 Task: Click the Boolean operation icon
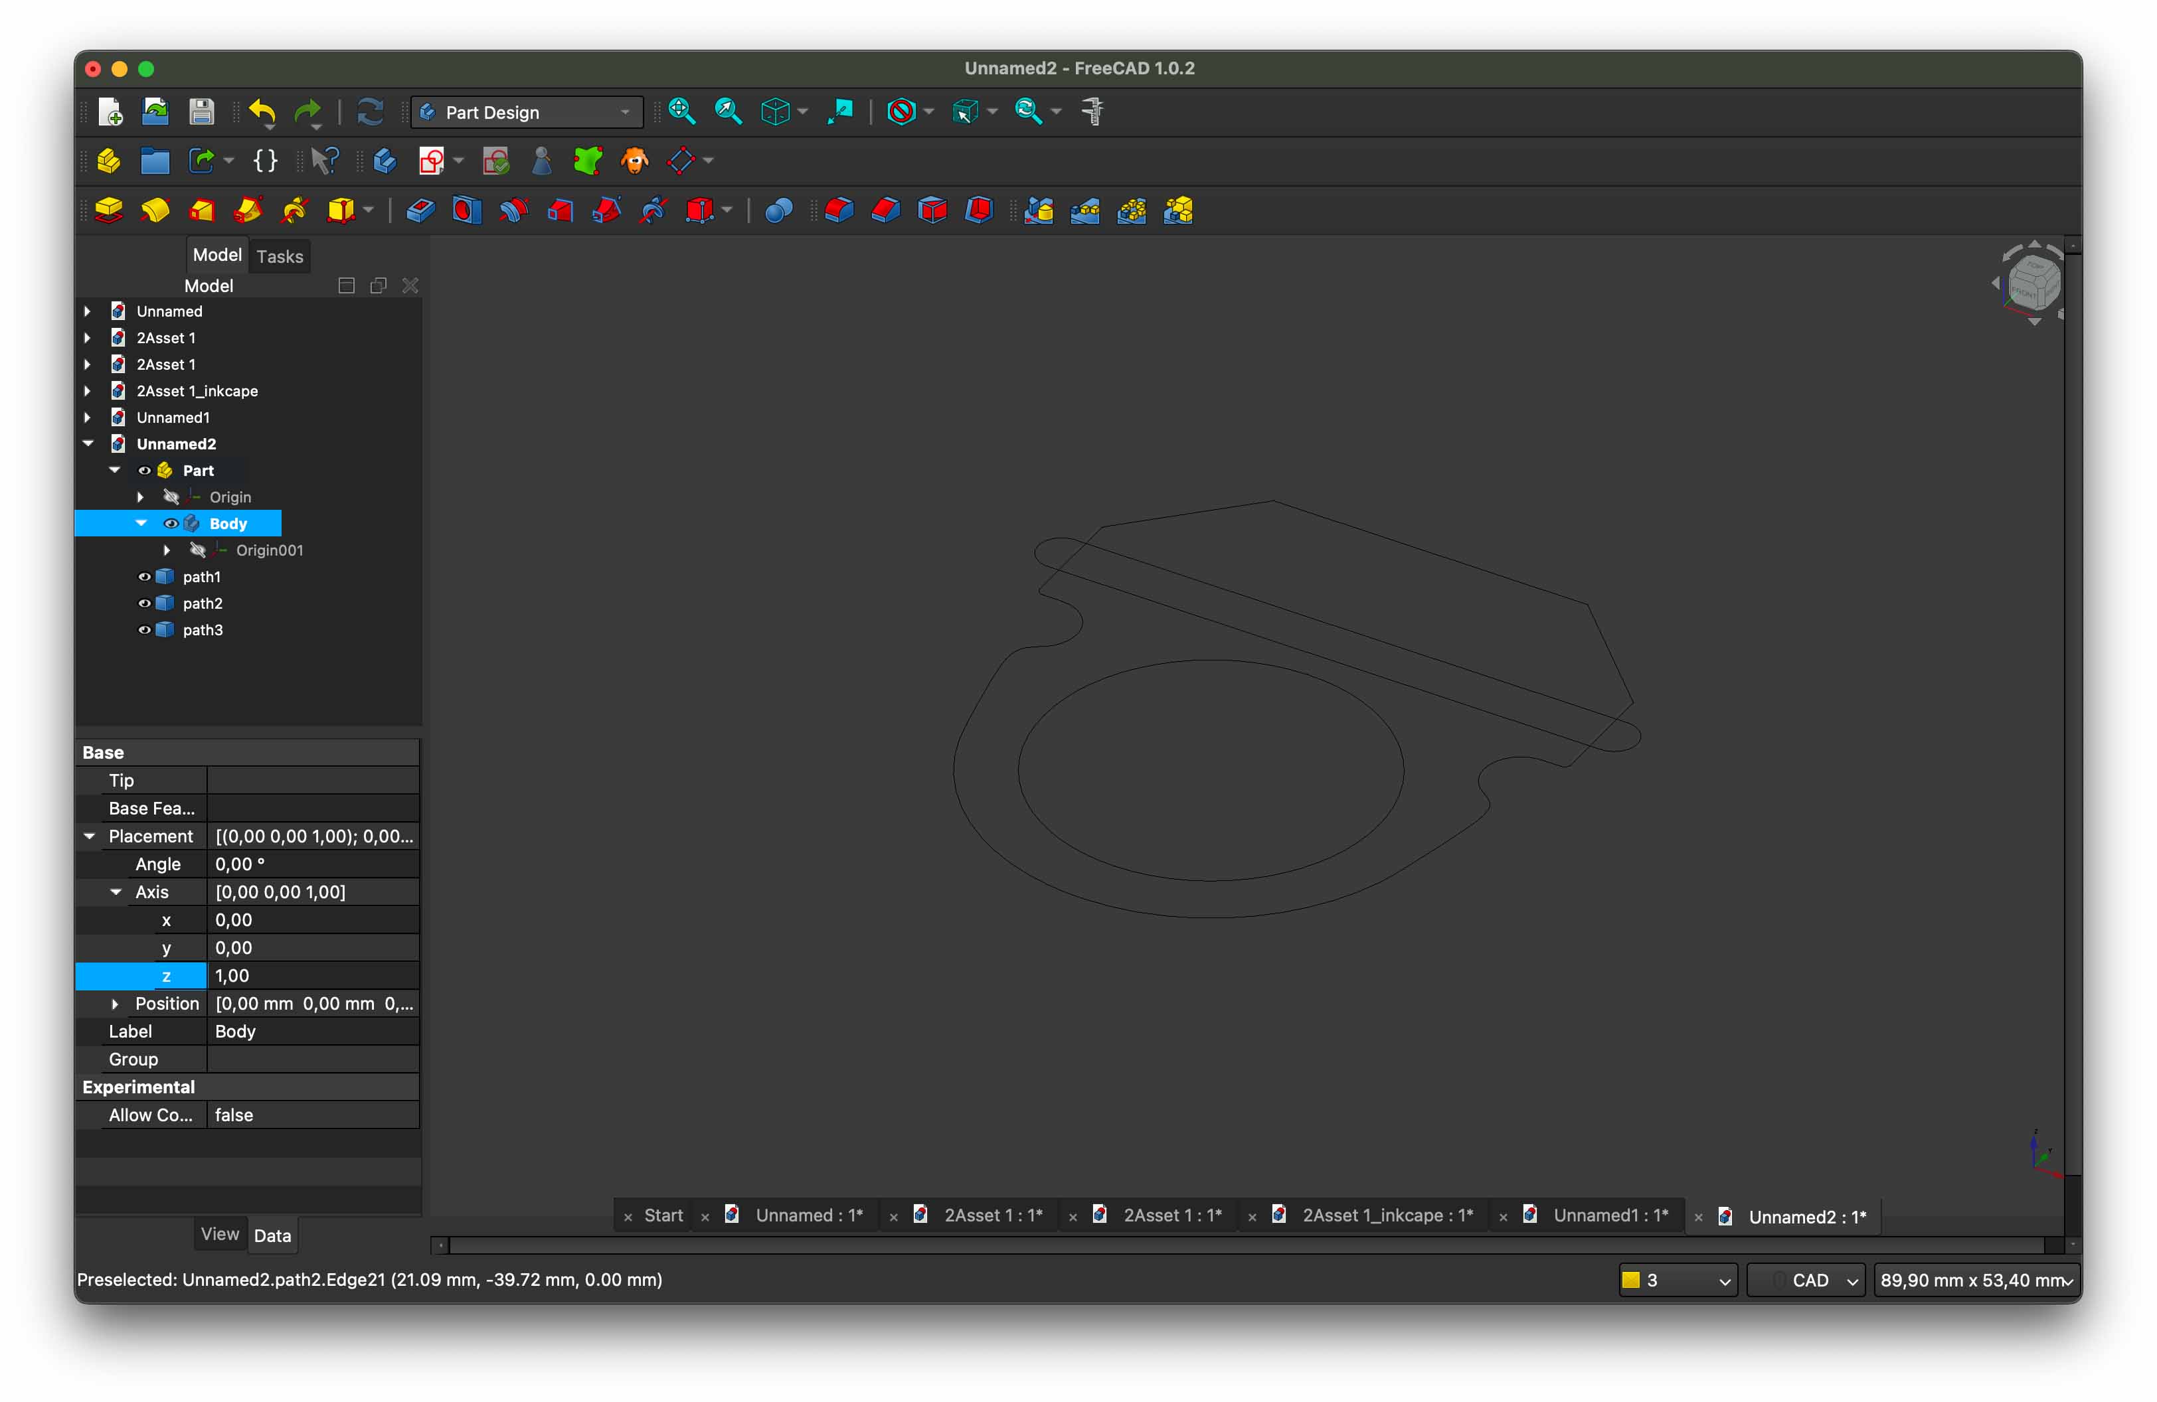tap(778, 211)
